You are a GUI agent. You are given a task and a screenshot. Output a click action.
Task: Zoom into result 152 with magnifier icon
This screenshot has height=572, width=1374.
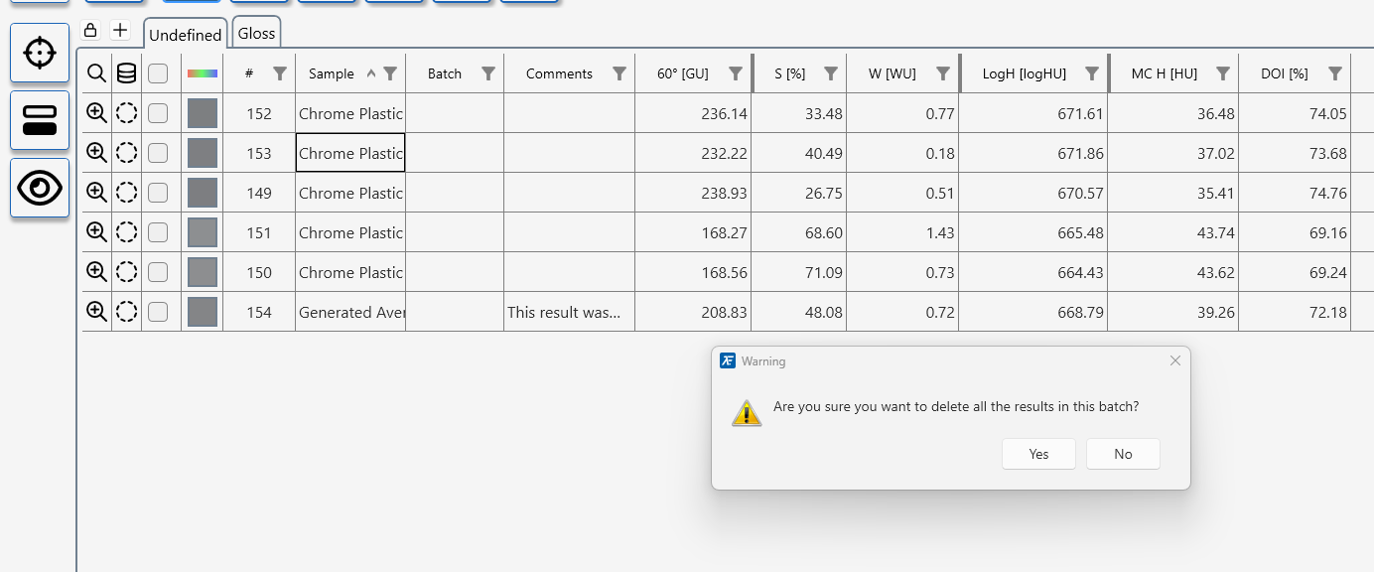[x=96, y=113]
